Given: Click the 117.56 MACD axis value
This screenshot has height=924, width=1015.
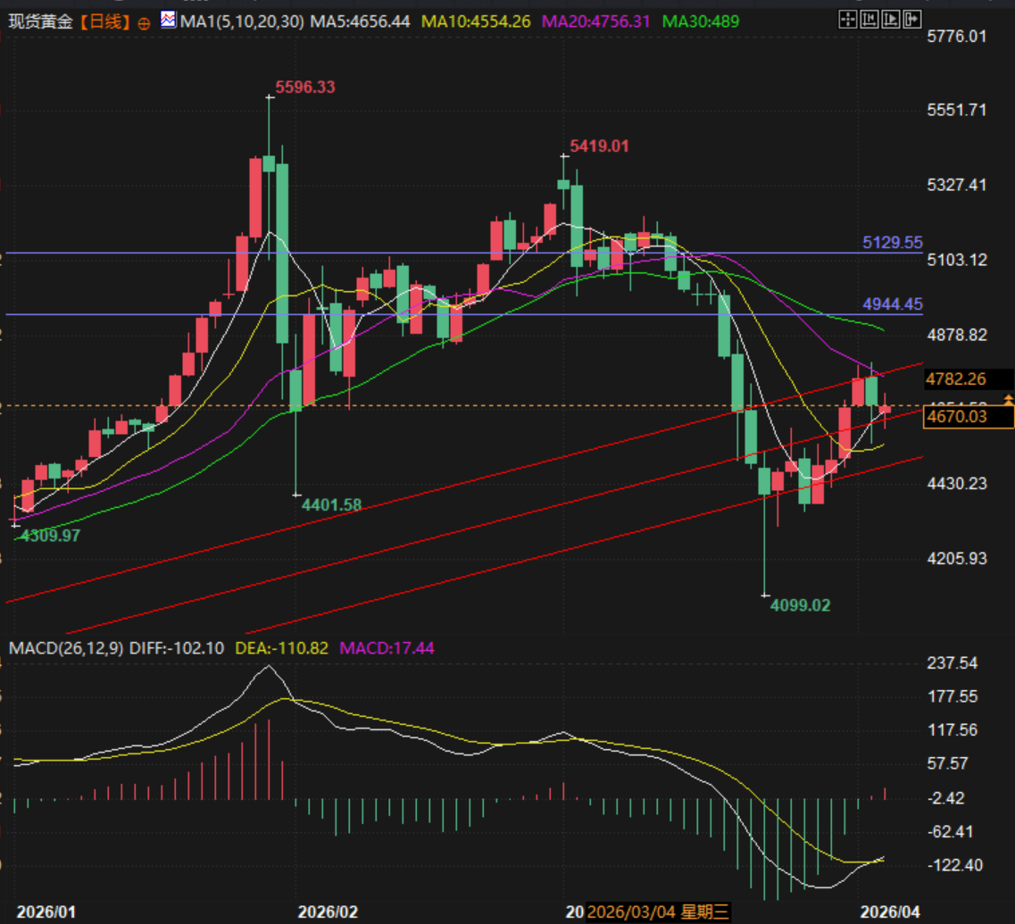Looking at the screenshot, I should coord(953,729).
